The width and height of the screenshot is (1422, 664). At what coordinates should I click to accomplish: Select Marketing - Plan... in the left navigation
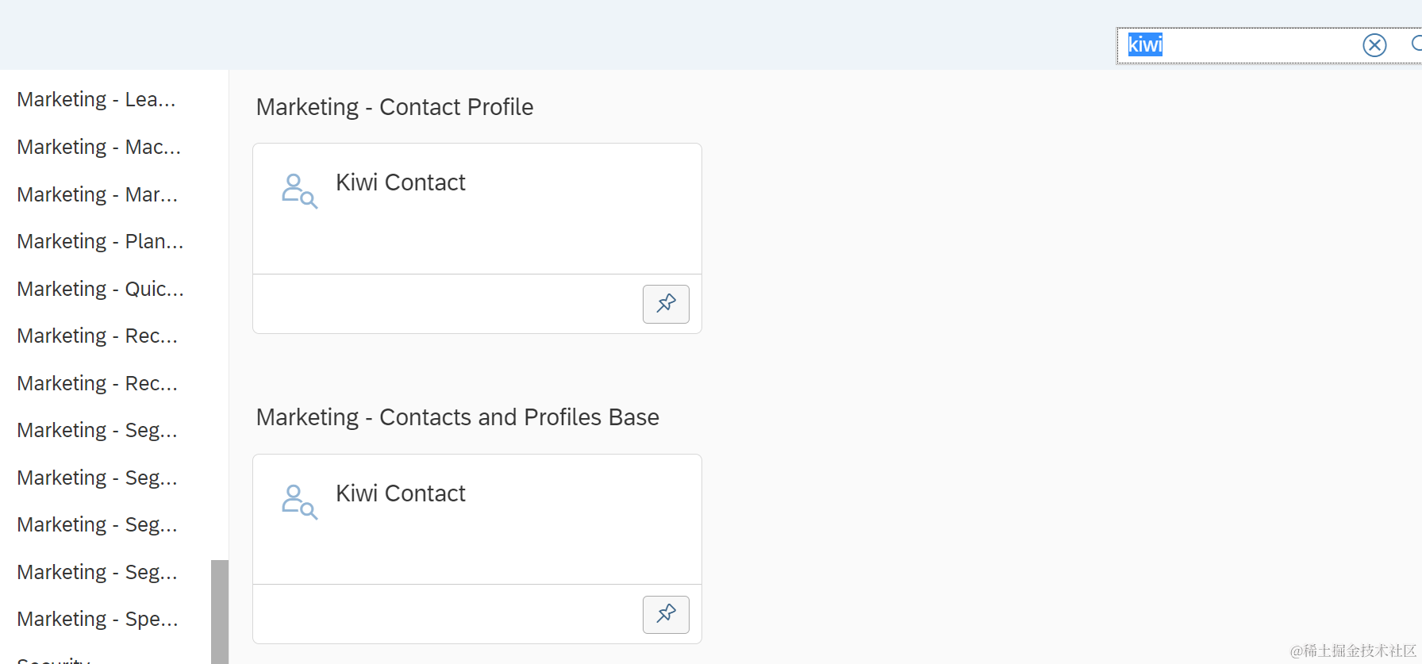(x=100, y=242)
